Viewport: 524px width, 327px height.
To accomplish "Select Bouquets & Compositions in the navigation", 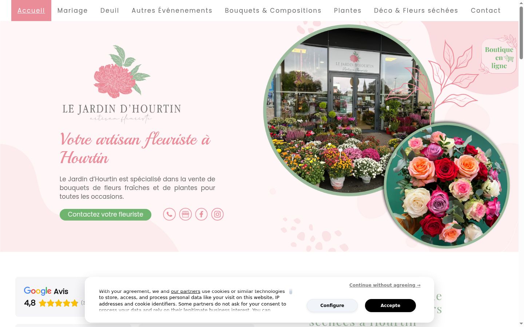I will coord(273,11).
